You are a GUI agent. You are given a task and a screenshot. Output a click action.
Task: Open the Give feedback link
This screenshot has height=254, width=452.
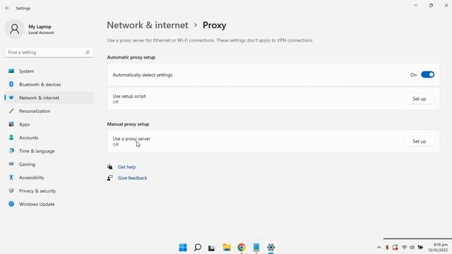coord(132,178)
